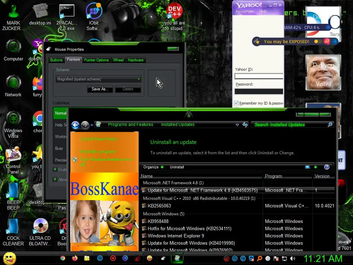This screenshot has height=265, width=353.
Task: Click the Uninstall a program link
Action: 98,151
